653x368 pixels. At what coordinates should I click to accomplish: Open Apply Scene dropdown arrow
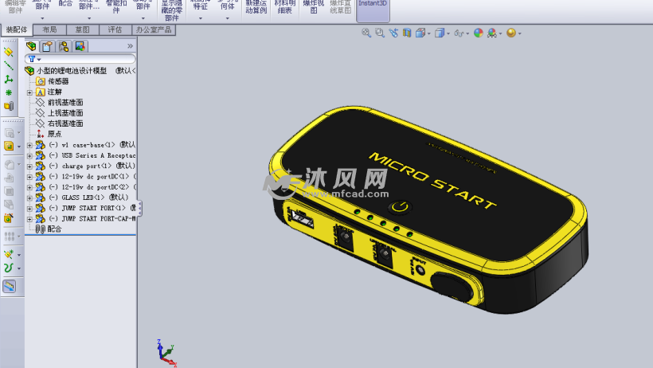500,33
